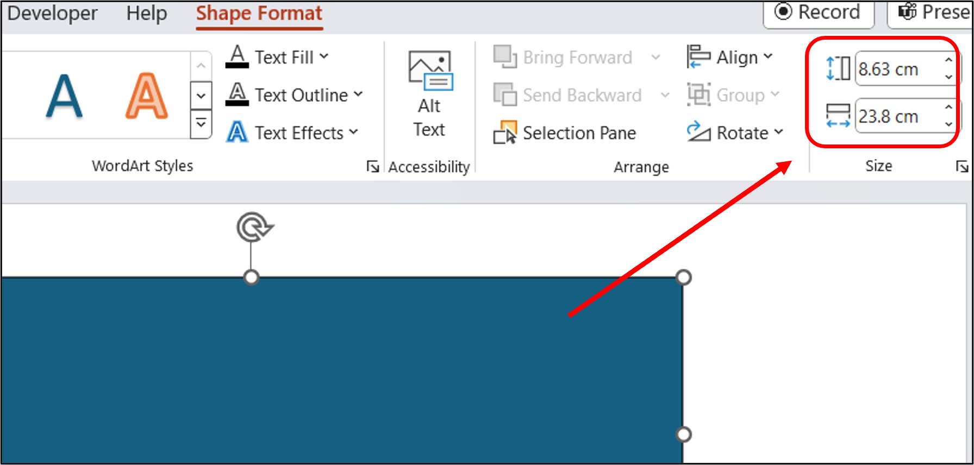Click the shape rotation handle

click(254, 227)
